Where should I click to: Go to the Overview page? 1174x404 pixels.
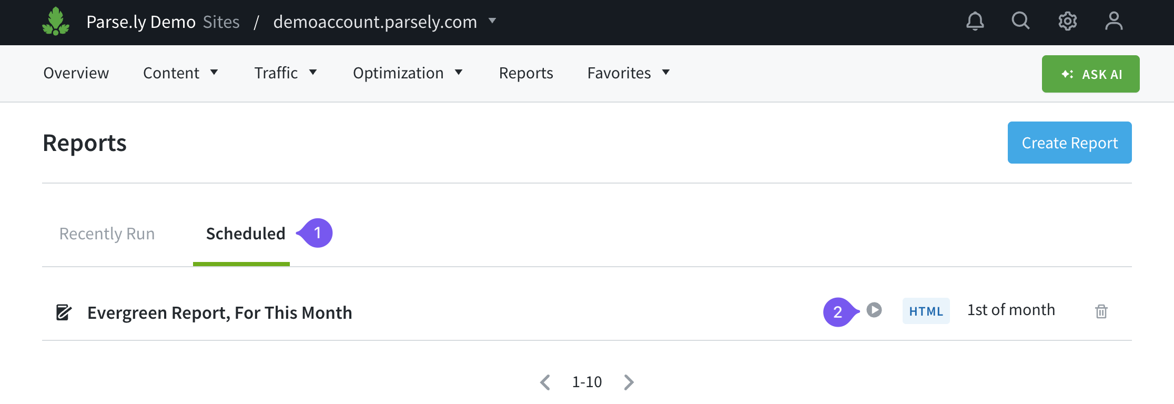[76, 73]
